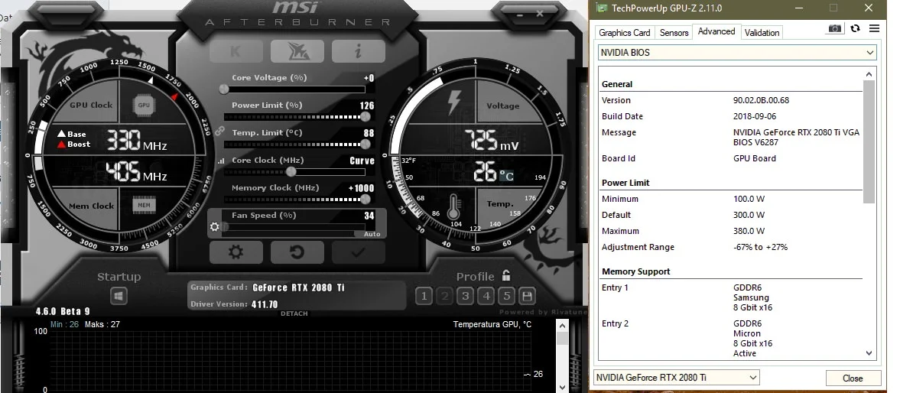Click the fan speed settings gear icon
This screenshot has height=393, width=900.
pyautogui.click(x=215, y=226)
